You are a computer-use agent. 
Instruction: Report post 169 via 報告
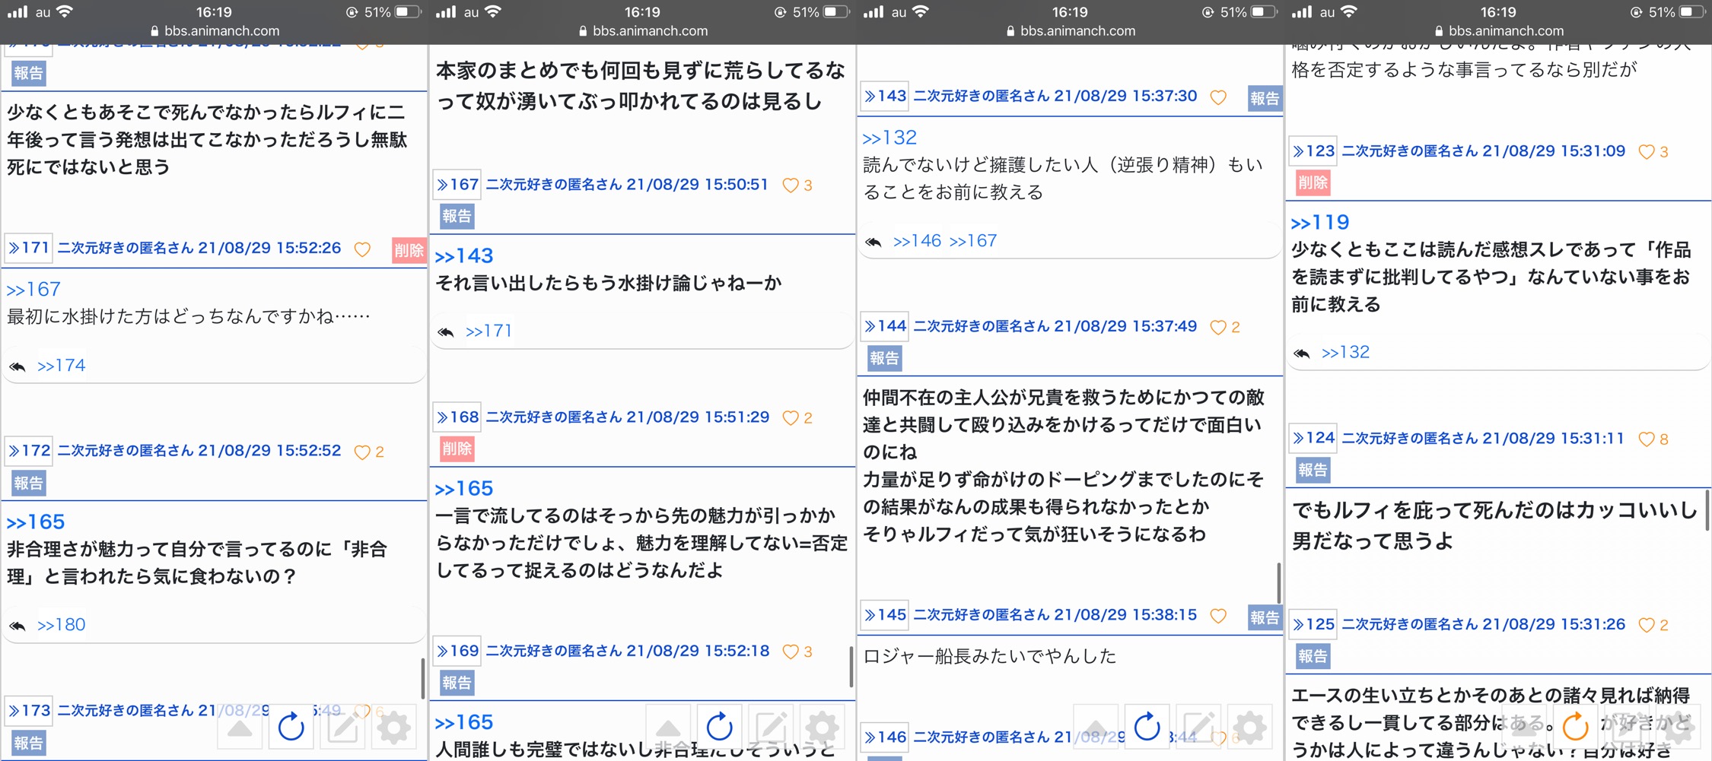coord(457,683)
